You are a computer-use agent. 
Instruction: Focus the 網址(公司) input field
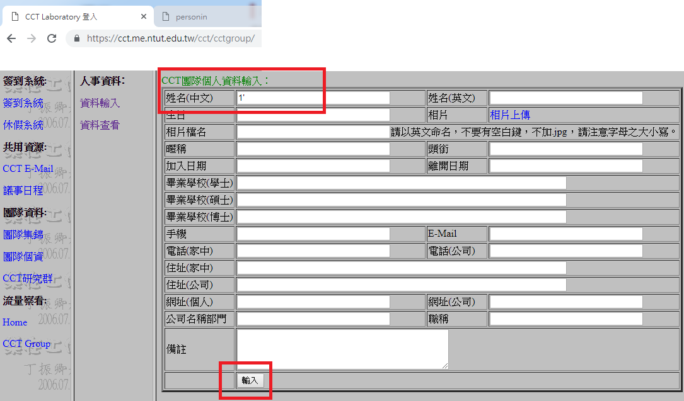(565, 302)
